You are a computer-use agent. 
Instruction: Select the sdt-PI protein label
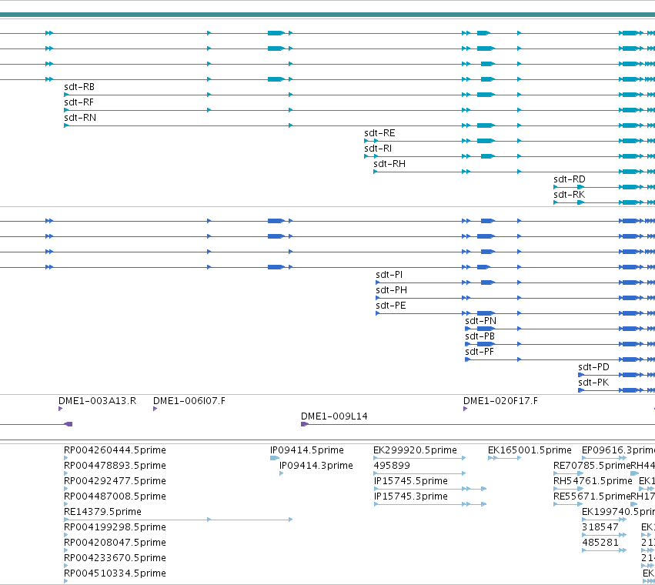pyautogui.click(x=389, y=275)
